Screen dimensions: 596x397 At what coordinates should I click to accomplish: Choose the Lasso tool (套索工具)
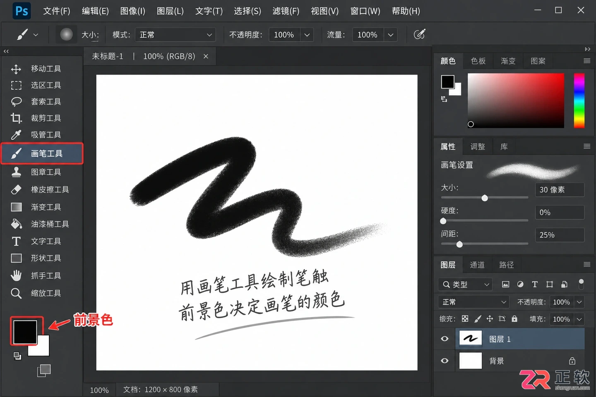41,102
